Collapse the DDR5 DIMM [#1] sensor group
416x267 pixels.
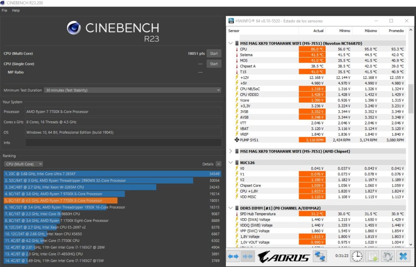231,208
